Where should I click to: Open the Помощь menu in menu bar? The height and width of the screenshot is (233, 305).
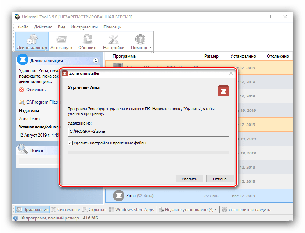point(112,27)
